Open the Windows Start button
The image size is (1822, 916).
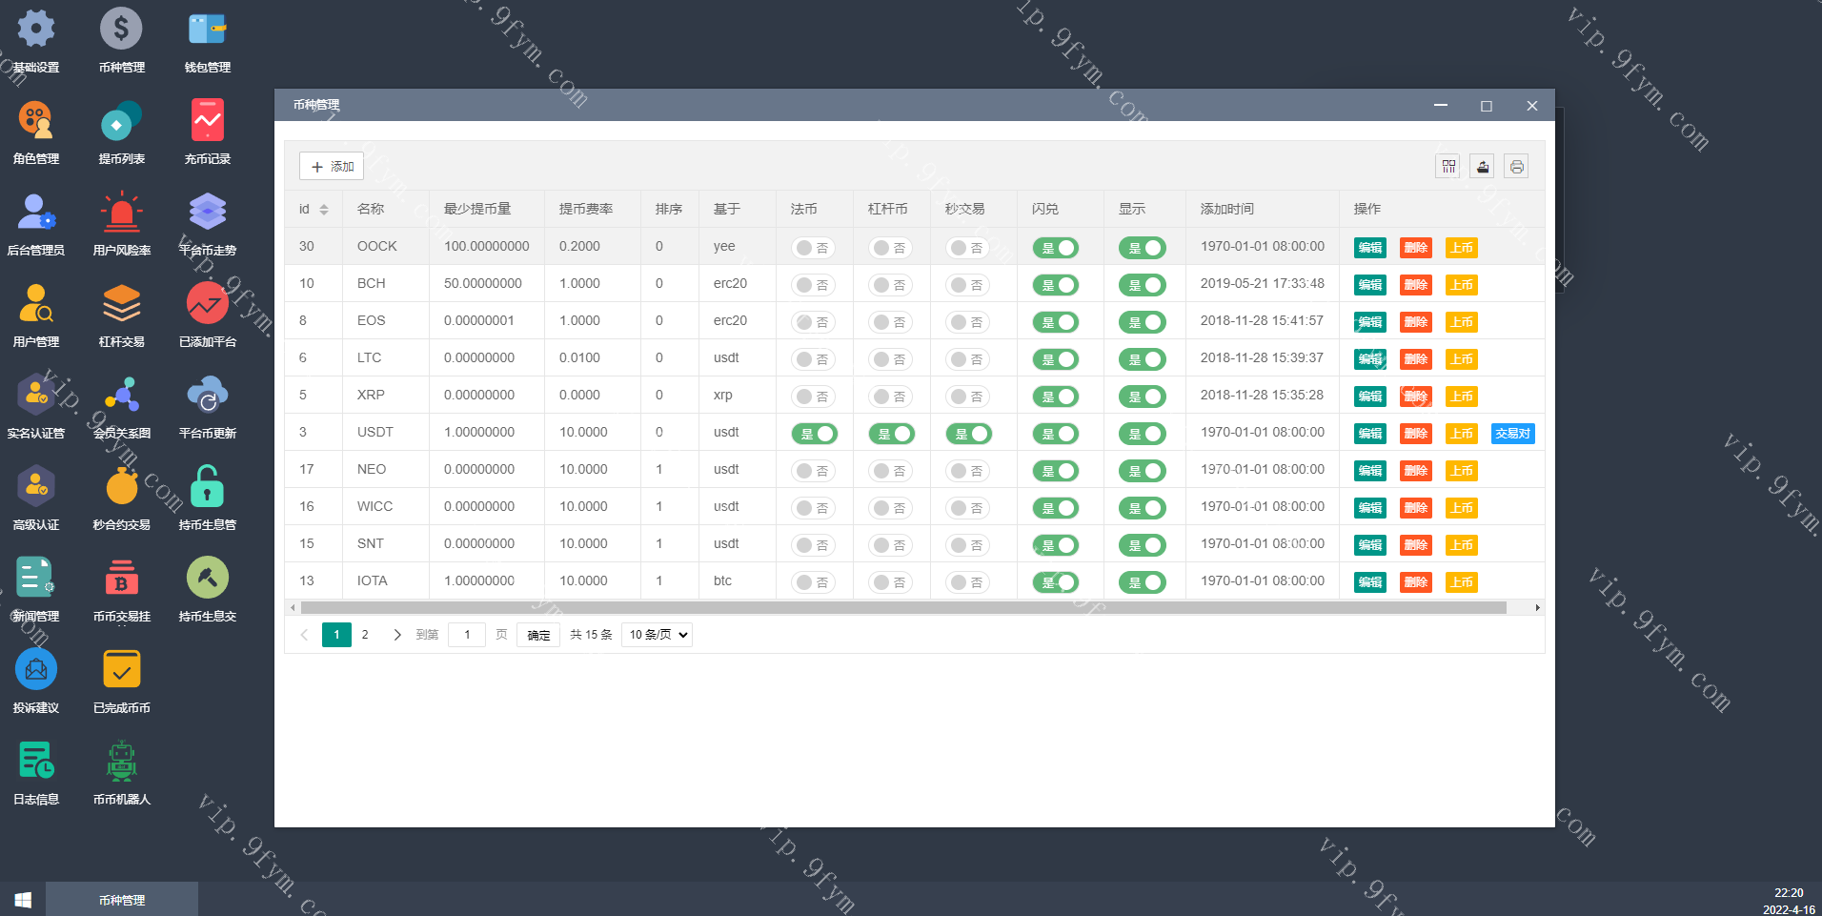[23, 900]
